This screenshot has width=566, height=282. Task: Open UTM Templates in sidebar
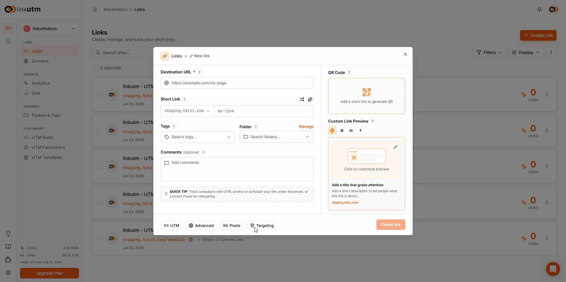[x=50, y=157]
